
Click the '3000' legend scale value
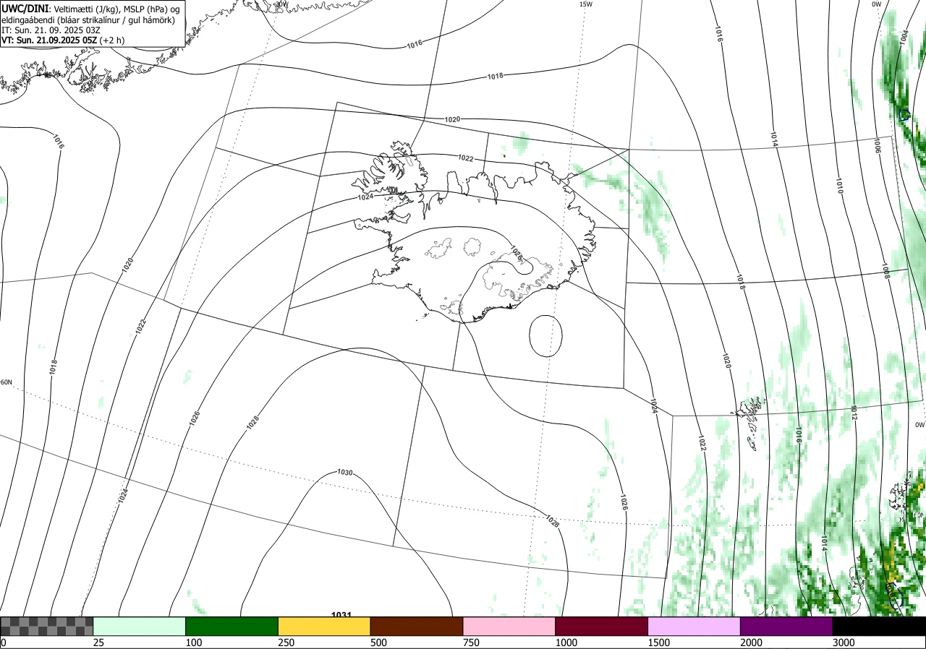pos(844,642)
